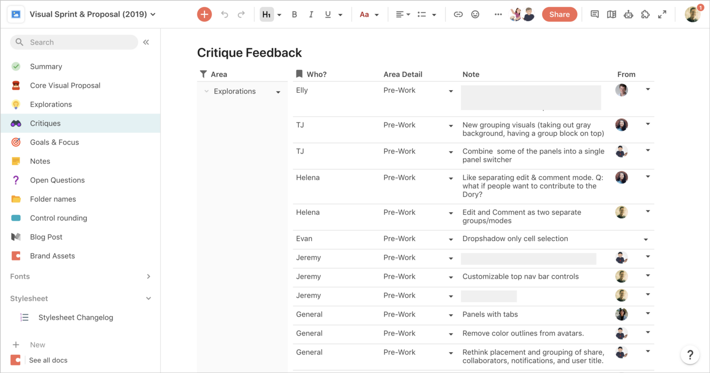Viewport: 710px width, 373px height.
Task: Open the emoji picker icon
Action: point(475,15)
